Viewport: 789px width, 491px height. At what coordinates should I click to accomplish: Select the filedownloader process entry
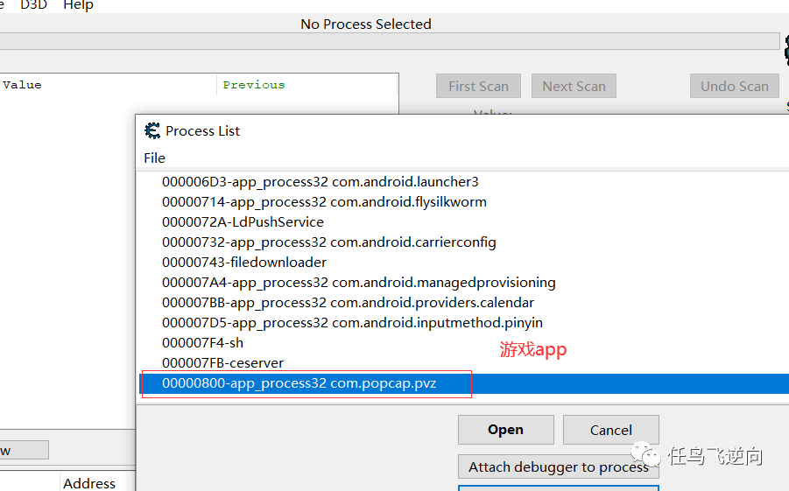(x=243, y=263)
